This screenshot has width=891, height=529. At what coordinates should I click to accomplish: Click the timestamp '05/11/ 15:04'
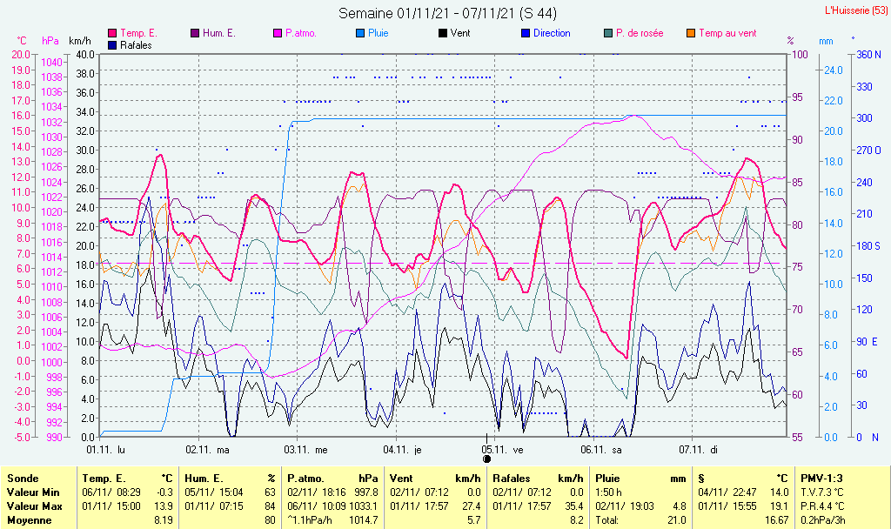click(x=214, y=492)
